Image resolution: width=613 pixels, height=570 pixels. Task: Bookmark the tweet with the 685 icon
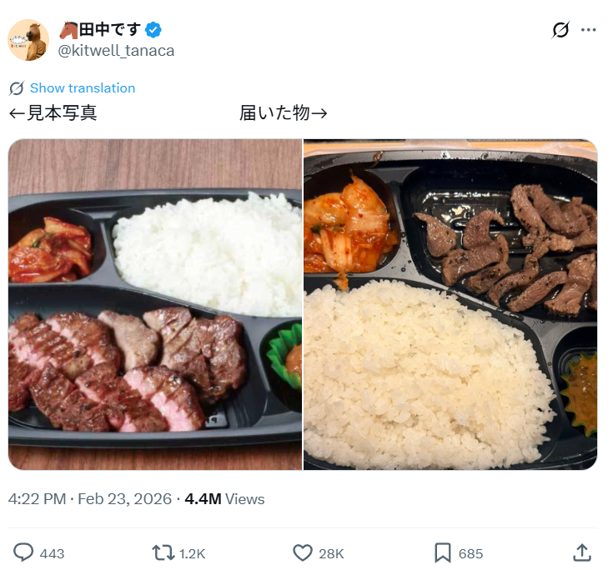[443, 553]
